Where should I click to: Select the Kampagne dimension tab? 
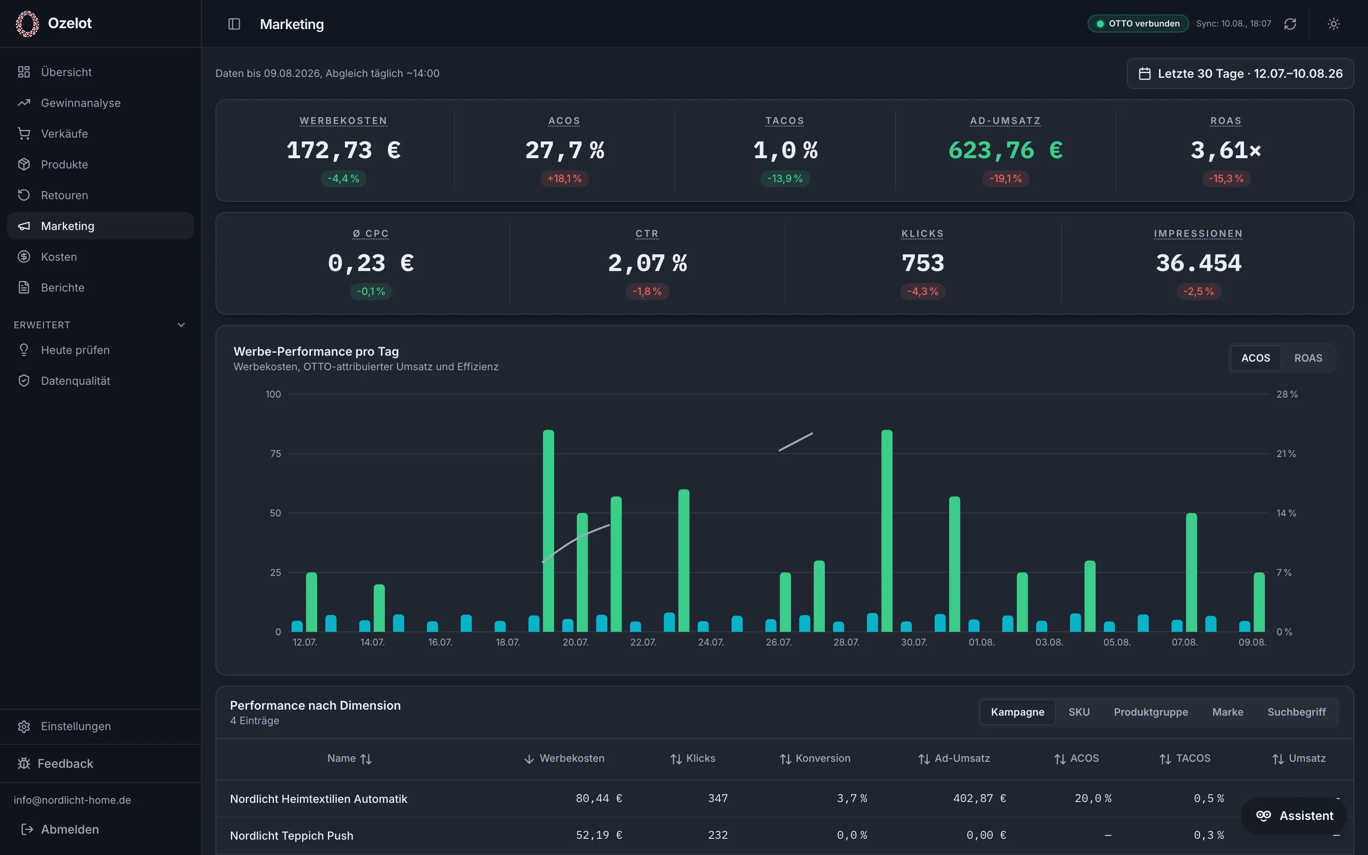pos(1017,712)
